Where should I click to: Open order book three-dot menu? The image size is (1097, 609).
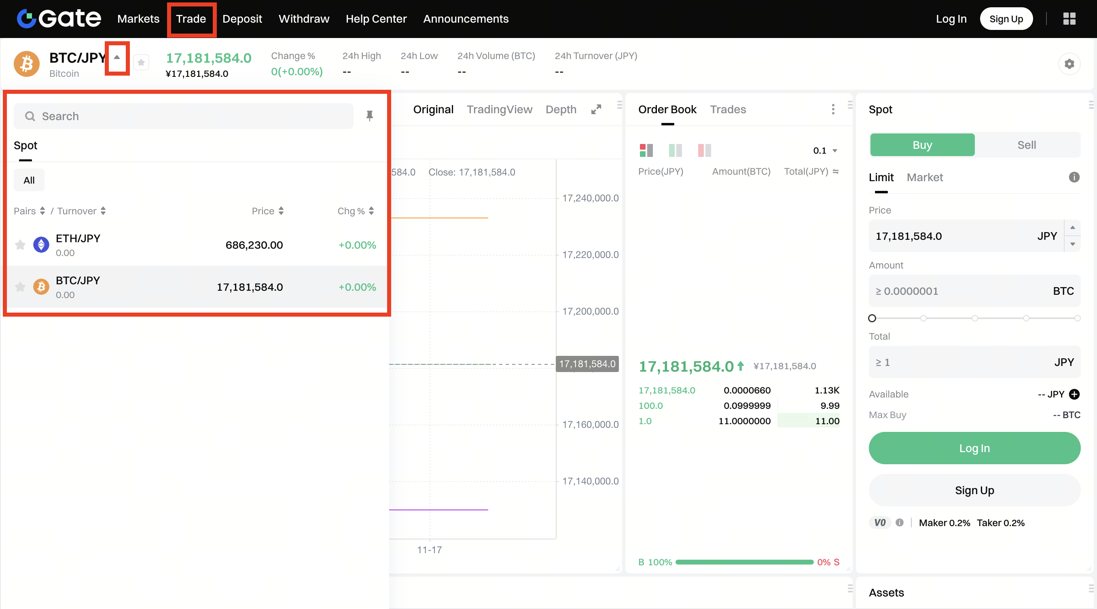833,110
